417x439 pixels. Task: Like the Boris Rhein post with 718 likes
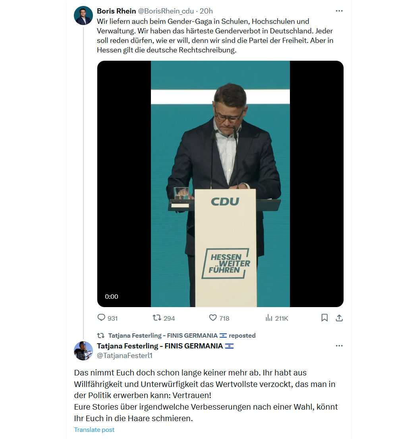(x=213, y=318)
